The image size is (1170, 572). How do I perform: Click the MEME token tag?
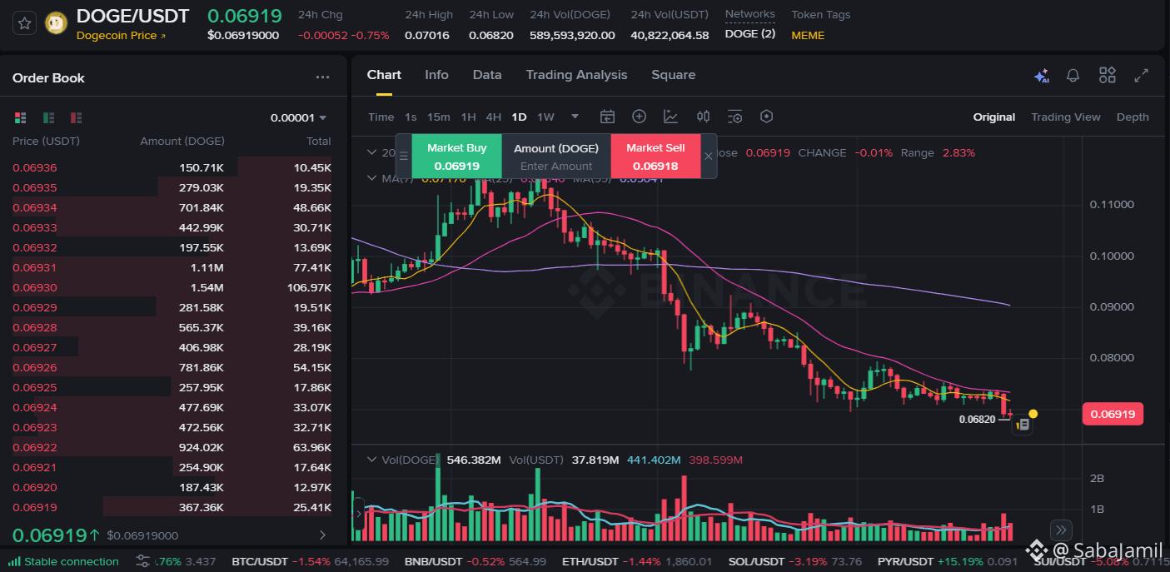click(x=808, y=36)
